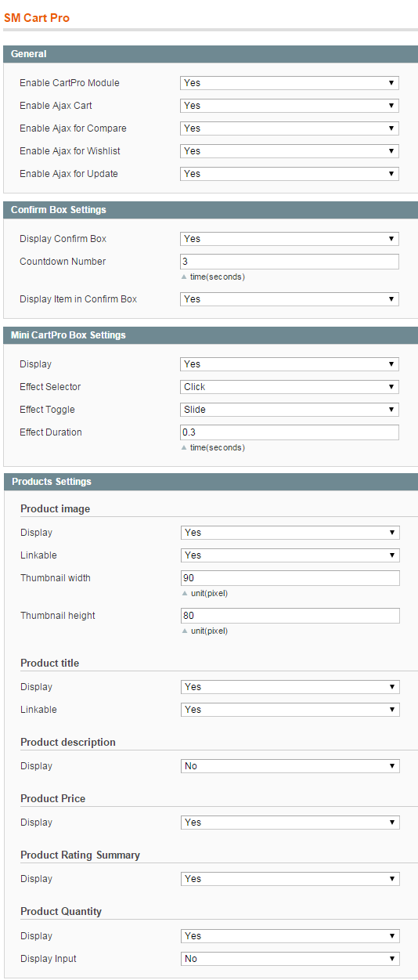
Task: Click the Thumbnail width input field
Action: pos(290,578)
